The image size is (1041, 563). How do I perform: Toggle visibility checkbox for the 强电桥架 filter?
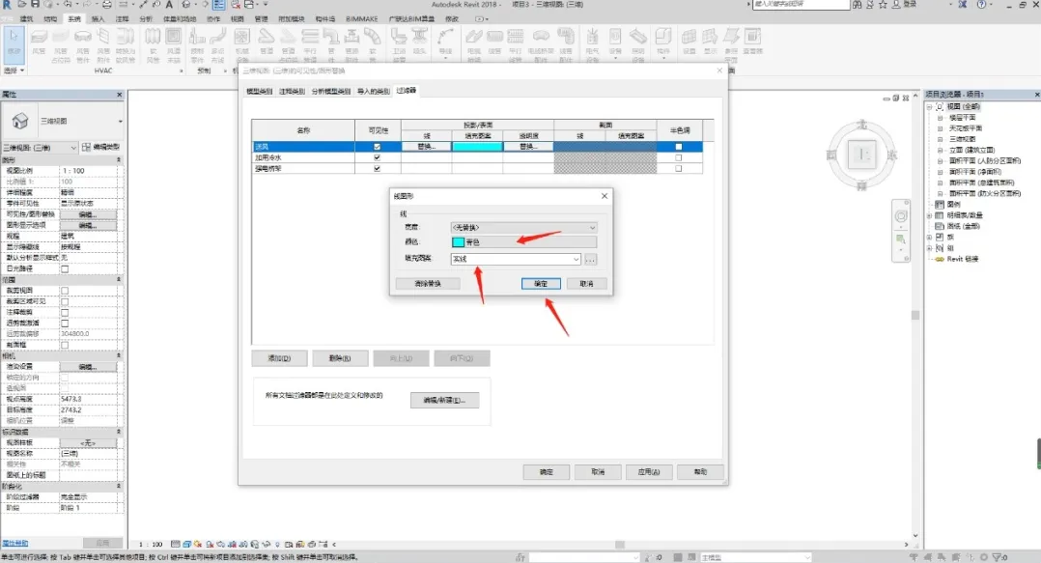pos(377,169)
